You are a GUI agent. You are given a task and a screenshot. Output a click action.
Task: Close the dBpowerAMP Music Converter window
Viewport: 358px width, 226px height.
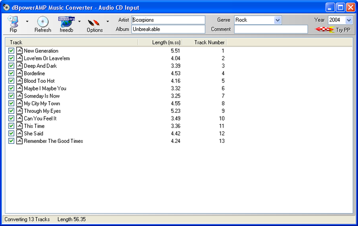coord(350,7)
